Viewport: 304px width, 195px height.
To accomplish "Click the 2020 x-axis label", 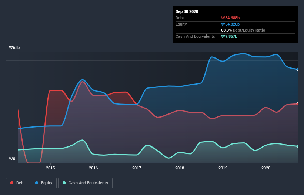I will pyautogui.click(x=266, y=168).
